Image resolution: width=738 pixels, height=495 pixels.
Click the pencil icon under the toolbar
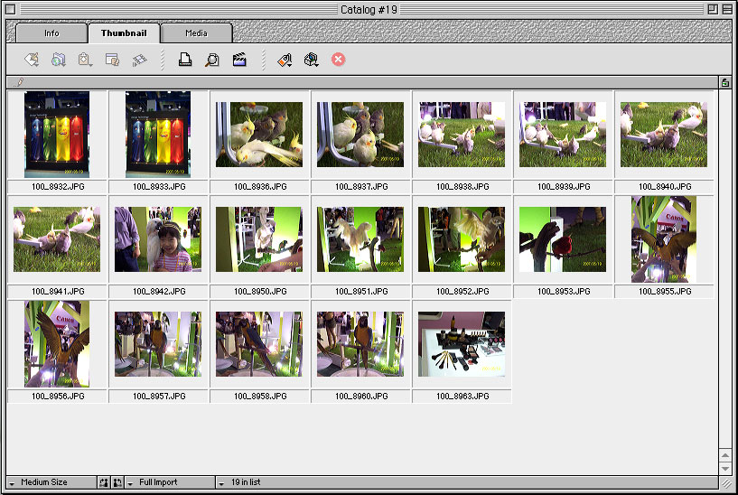pyautogui.click(x=20, y=82)
